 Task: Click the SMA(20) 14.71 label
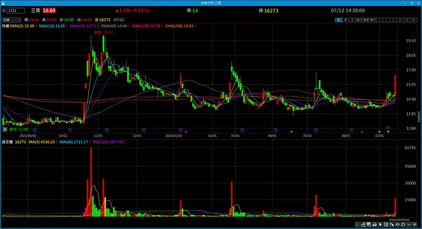(83, 26)
